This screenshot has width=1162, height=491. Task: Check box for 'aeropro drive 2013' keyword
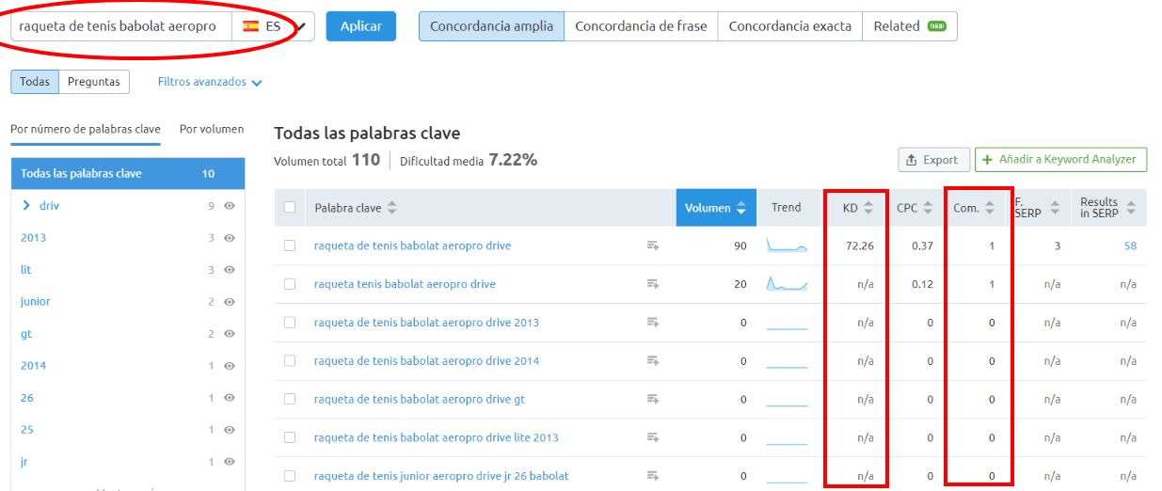click(290, 323)
